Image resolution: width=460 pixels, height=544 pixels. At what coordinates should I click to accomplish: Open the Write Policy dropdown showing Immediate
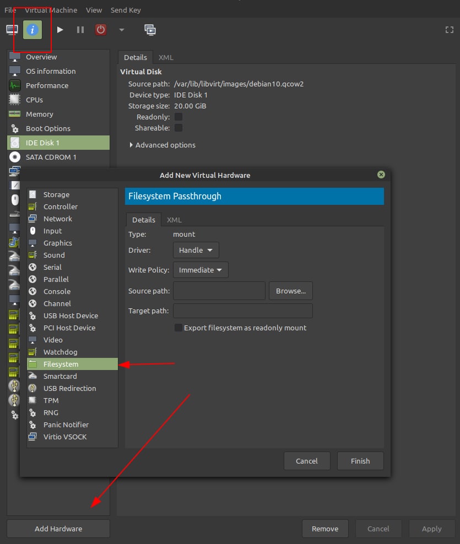tap(201, 270)
